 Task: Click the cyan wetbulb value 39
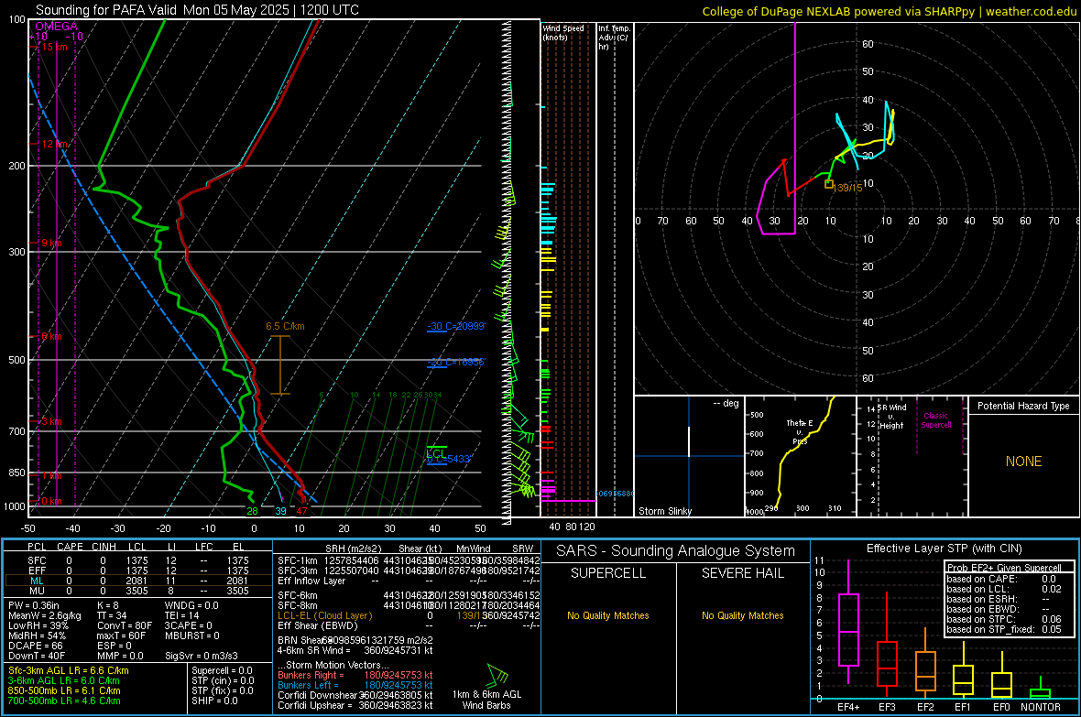280,511
